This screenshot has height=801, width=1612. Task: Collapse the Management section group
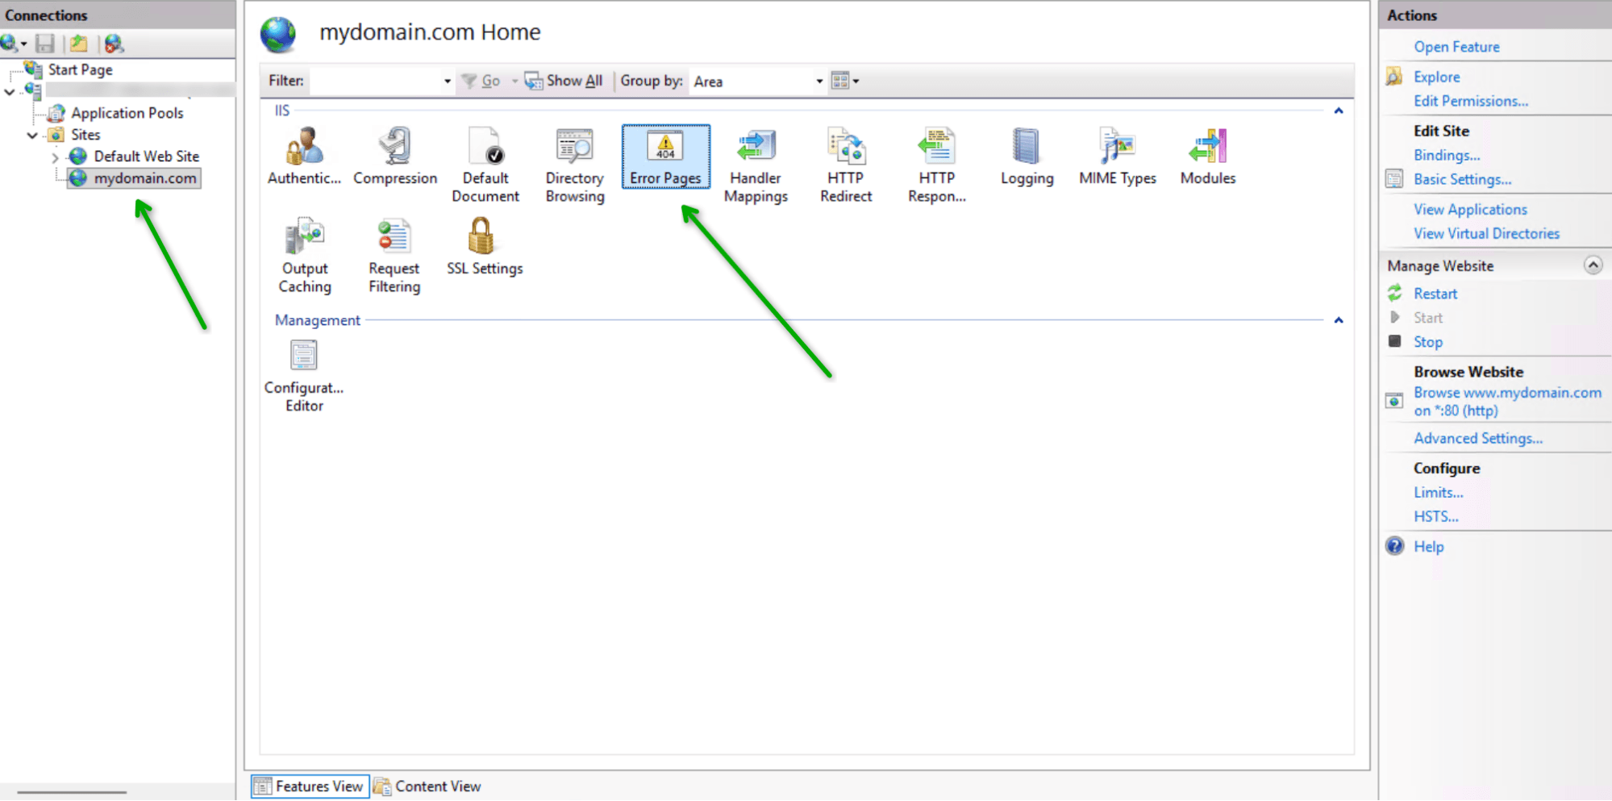click(x=1339, y=320)
